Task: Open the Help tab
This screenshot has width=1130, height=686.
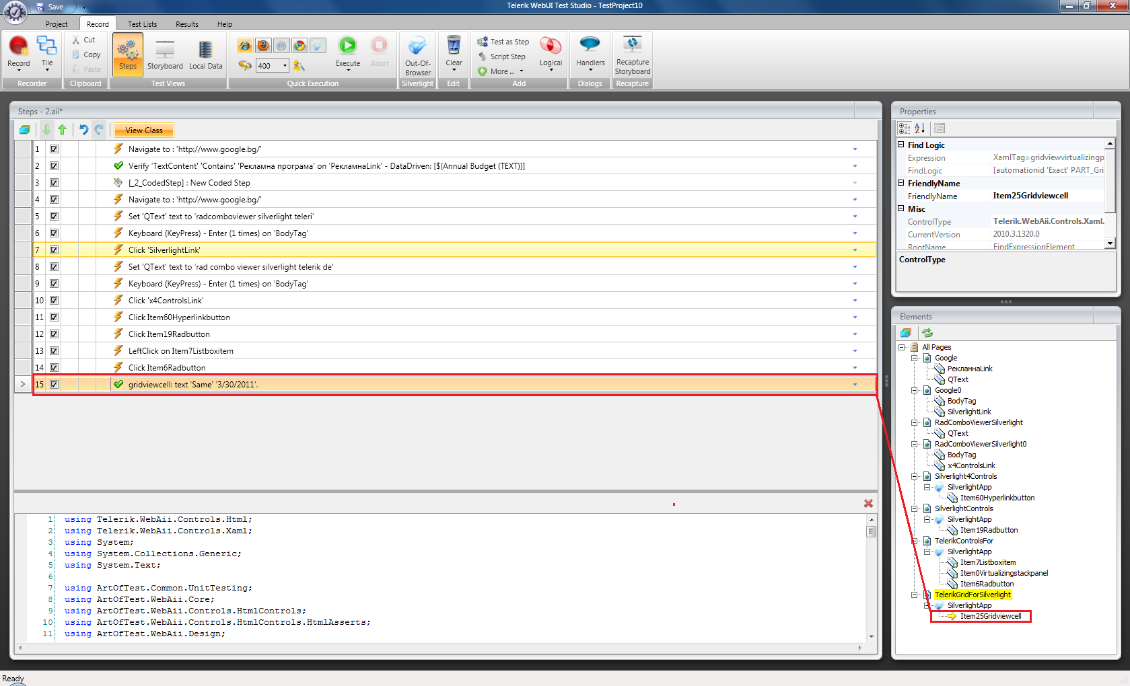Action: [225, 24]
